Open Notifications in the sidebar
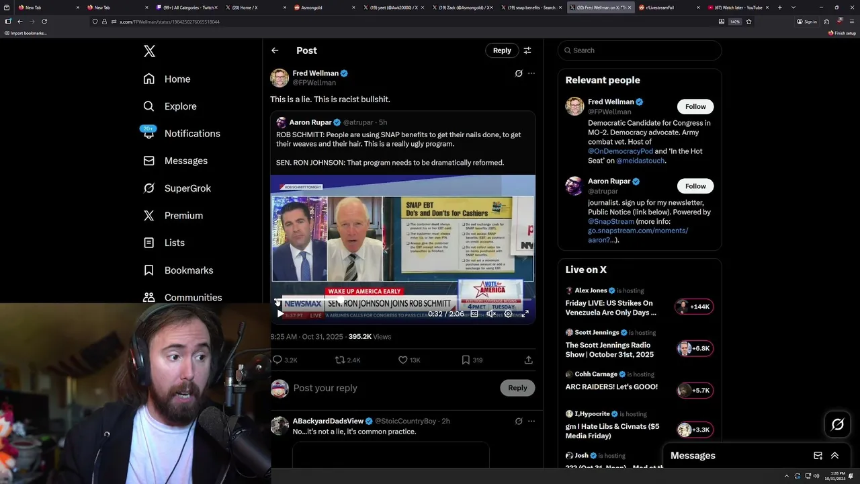 point(181,134)
